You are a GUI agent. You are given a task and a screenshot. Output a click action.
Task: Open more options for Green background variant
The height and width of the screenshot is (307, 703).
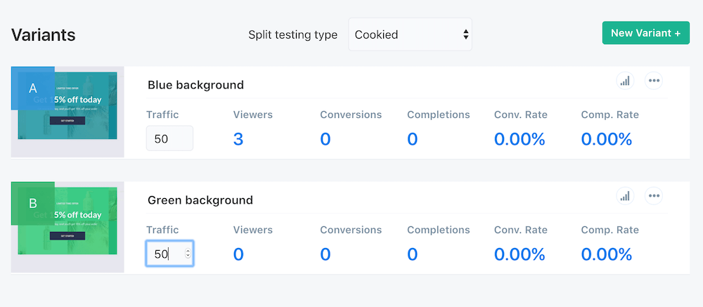654,196
